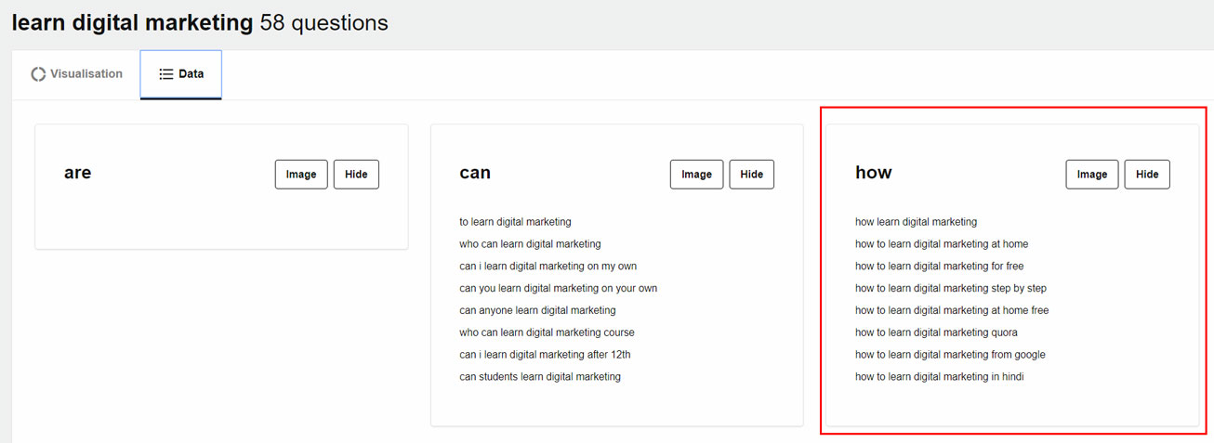1214x443 pixels.
Task: Click 'how to learn digital marketing in hindi'
Action: [x=939, y=377]
